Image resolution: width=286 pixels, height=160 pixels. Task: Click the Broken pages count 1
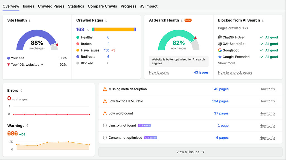click(109, 44)
